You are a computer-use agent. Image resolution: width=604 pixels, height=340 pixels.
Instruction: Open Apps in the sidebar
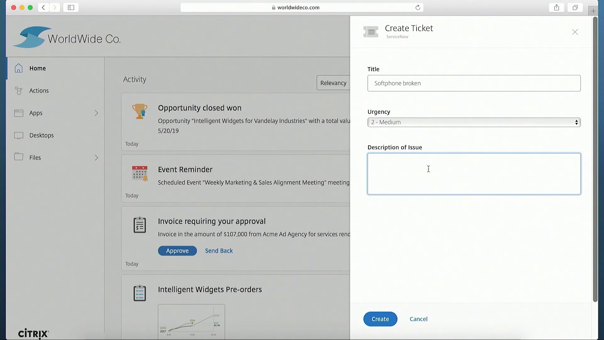(55, 113)
